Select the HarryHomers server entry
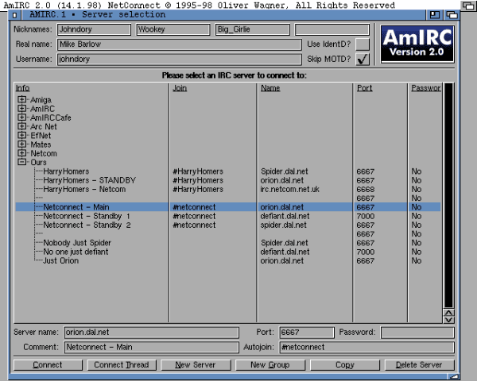Screen dimensions: 477x381 pos(228,171)
